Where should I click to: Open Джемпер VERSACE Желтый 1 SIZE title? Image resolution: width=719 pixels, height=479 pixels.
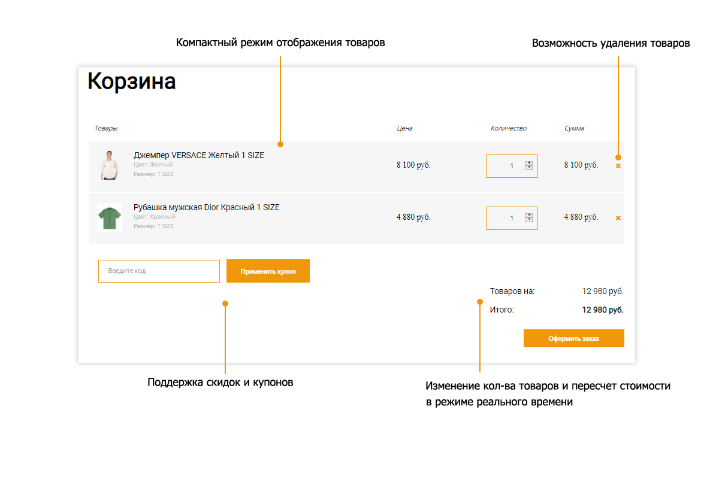click(x=199, y=155)
